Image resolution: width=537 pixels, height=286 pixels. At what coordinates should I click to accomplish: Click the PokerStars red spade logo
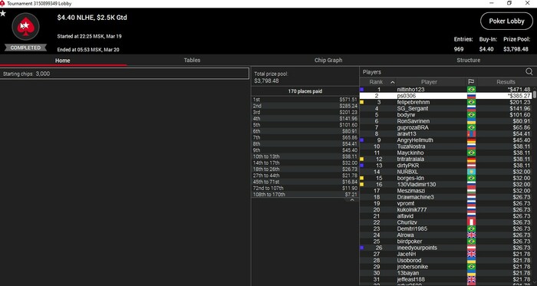[x=25, y=26]
